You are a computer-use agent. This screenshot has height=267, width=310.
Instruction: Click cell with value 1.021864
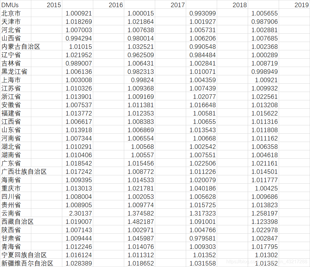(x=139, y=21)
